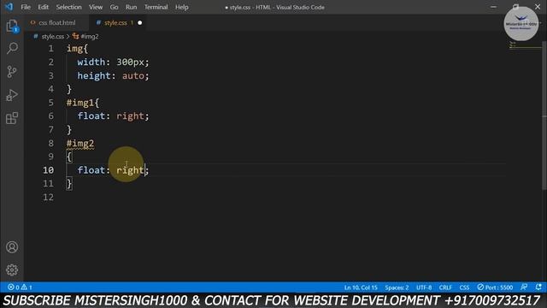Open the Go menu
This screenshot has height=308, width=547.
(x=114, y=7)
